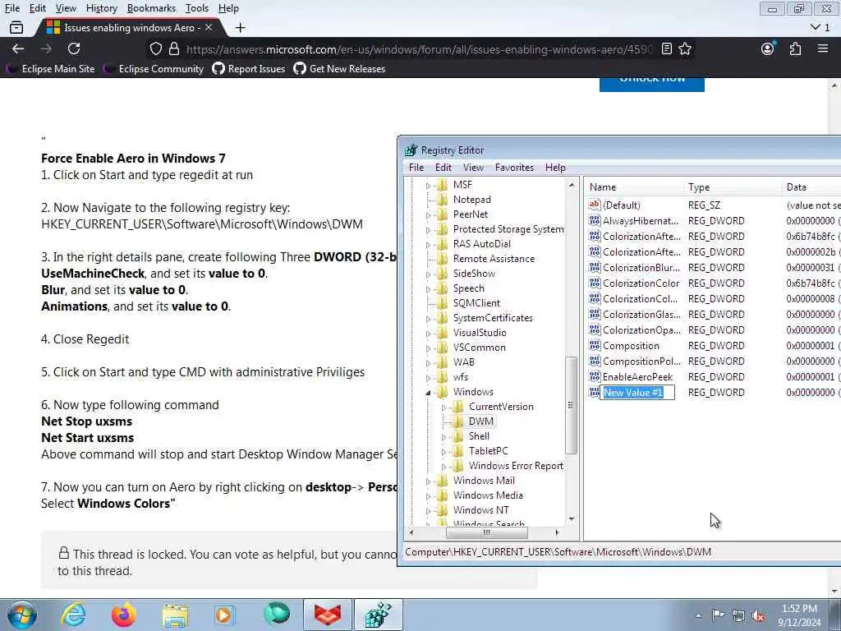Screen dimensions: 841x631
Task: Click the tree horizontal scrollbar thumb
Action: tap(487, 532)
